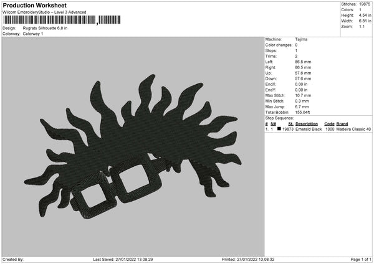Click the Created By label
The width and height of the screenshot is (374, 264).
(13, 260)
